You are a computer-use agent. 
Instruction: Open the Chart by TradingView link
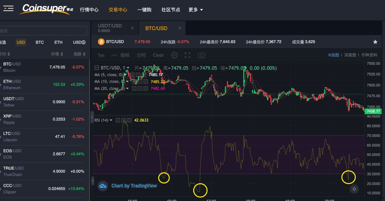pyautogui.click(x=134, y=186)
